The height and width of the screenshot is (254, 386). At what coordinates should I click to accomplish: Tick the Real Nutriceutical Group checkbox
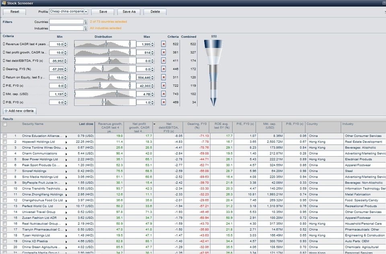(5, 224)
